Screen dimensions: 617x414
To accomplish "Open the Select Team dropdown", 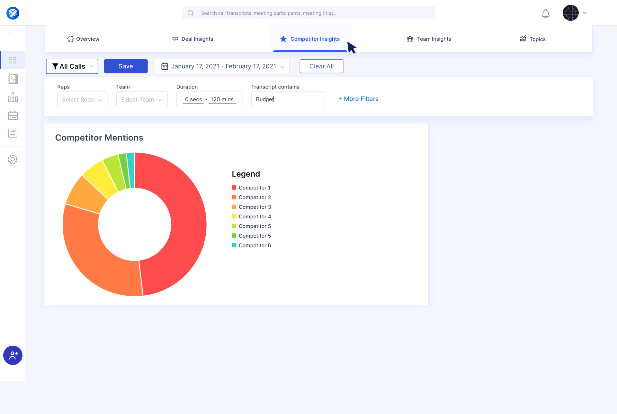I will click(141, 99).
